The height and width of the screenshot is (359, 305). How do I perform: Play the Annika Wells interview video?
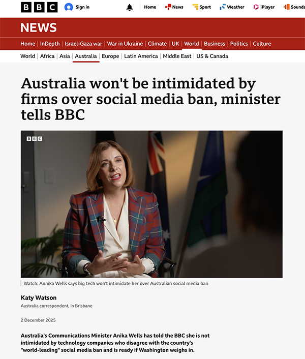(151, 204)
